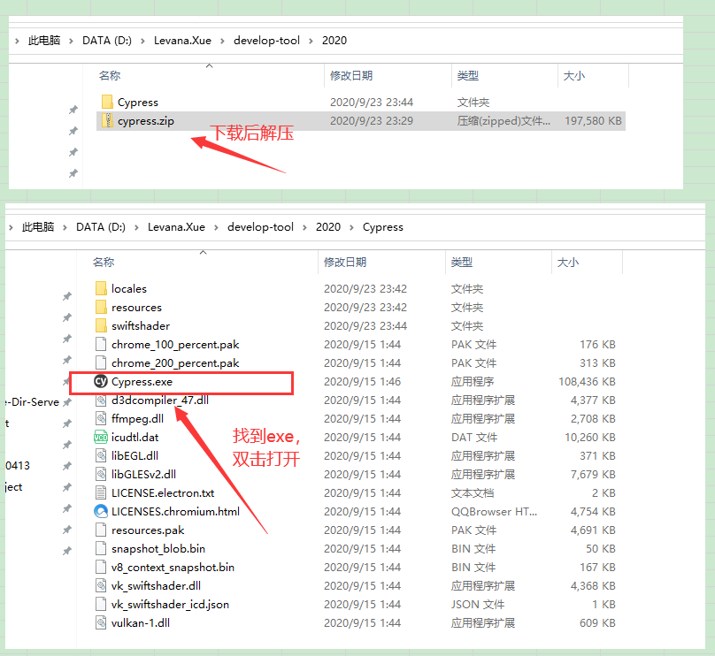This screenshot has height=656, width=715.
Task: Go to 此电脑 in top window breadcrumb
Action: click(x=44, y=41)
